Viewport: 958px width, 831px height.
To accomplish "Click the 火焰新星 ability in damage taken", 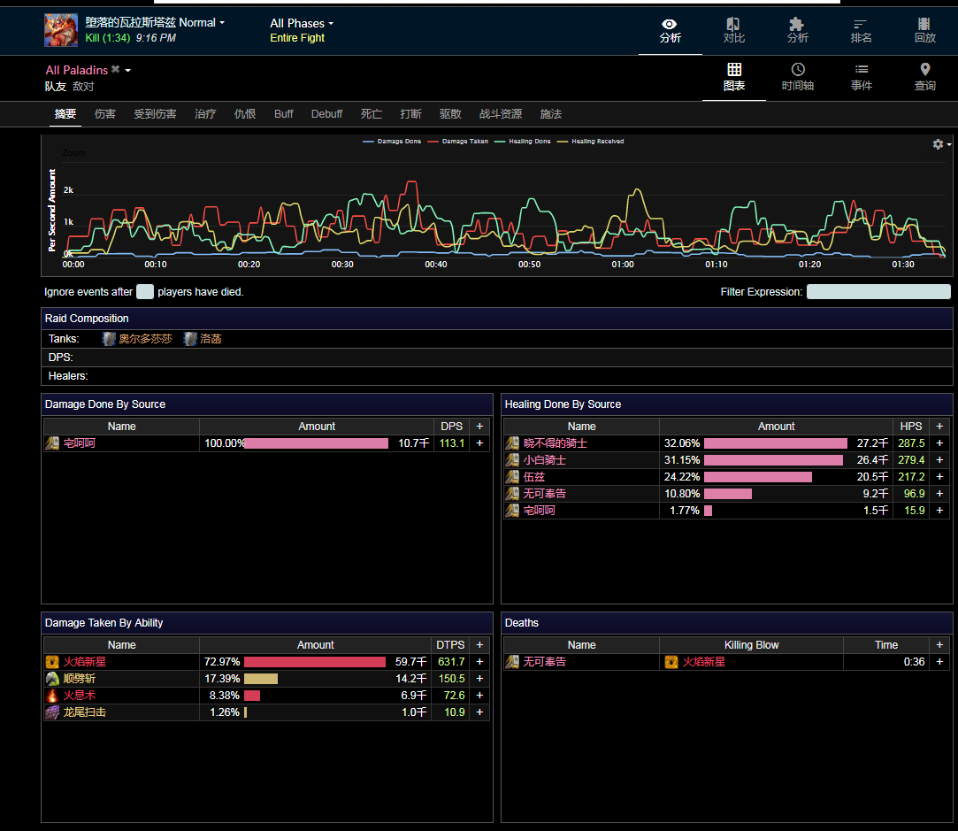I will pos(84,662).
